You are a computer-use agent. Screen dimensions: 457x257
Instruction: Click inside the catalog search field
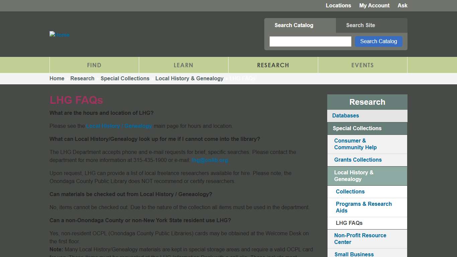(310, 41)
